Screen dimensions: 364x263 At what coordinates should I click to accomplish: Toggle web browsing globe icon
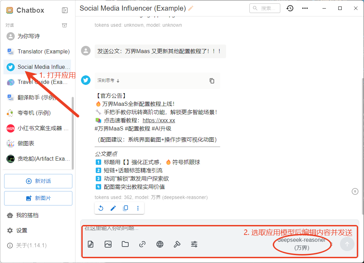(160, 244)
